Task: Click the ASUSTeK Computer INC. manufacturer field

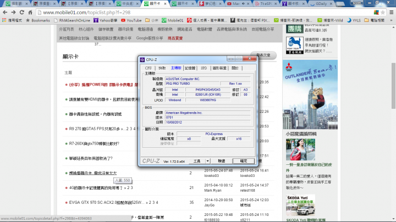Action: tap(207, 79)
